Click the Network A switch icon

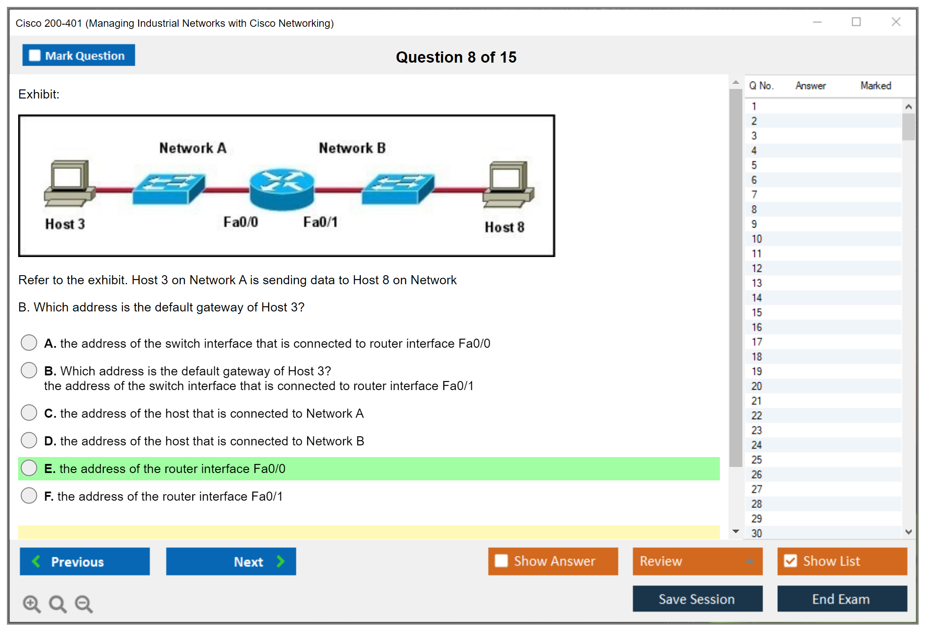(169, 188)
